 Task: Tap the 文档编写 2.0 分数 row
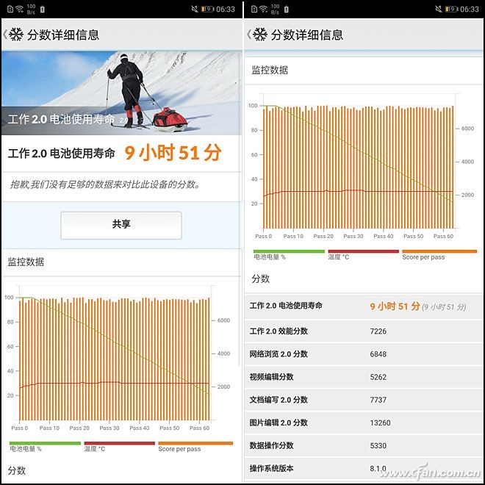[364, 400]
